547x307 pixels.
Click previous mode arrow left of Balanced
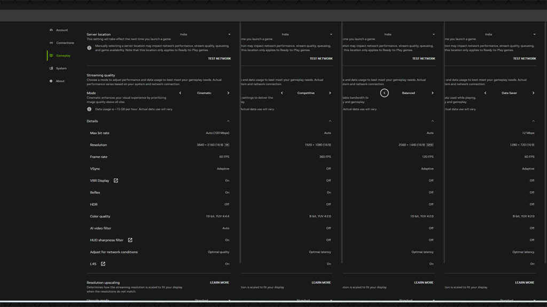pyautogui.click(x=384, y=93)
